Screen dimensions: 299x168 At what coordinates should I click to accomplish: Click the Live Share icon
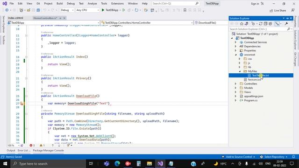pos(278,10)
